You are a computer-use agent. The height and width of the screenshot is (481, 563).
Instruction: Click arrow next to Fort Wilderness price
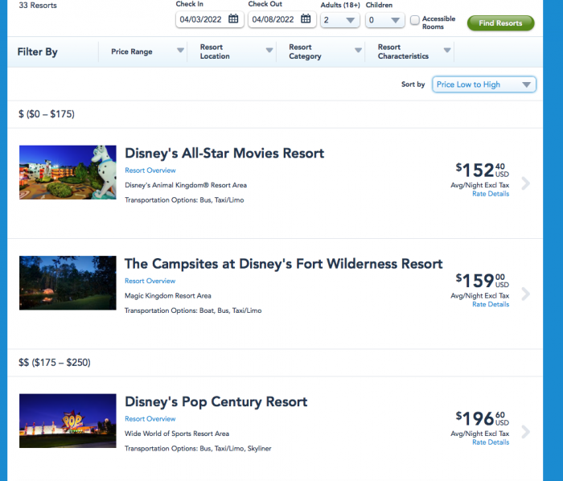coord(526,294)
